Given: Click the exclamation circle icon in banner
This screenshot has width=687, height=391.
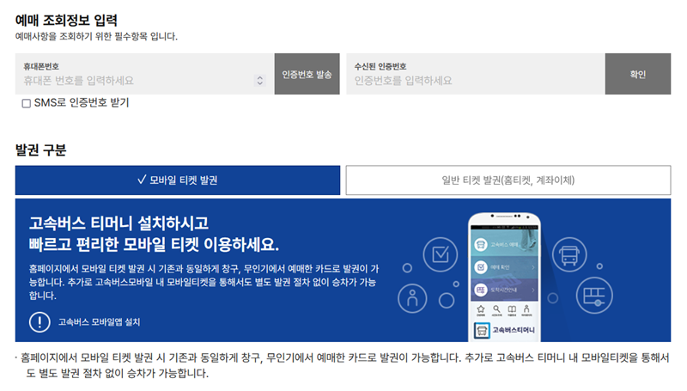Looking at the screenshot, I should (x=40, y=322).
